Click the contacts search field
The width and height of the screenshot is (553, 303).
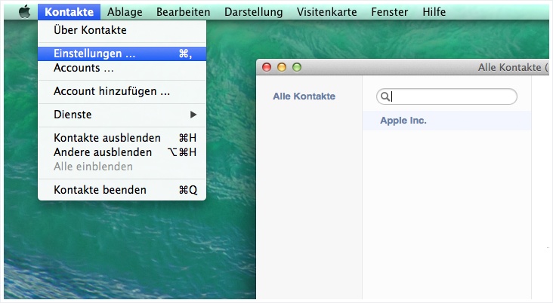[x=446, y=96]
